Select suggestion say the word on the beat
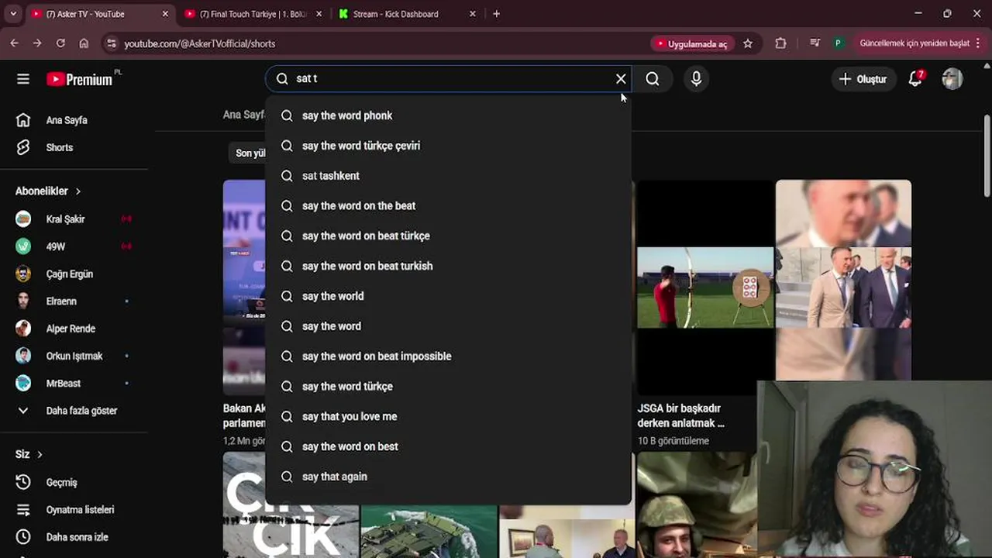 click(448, 205)
